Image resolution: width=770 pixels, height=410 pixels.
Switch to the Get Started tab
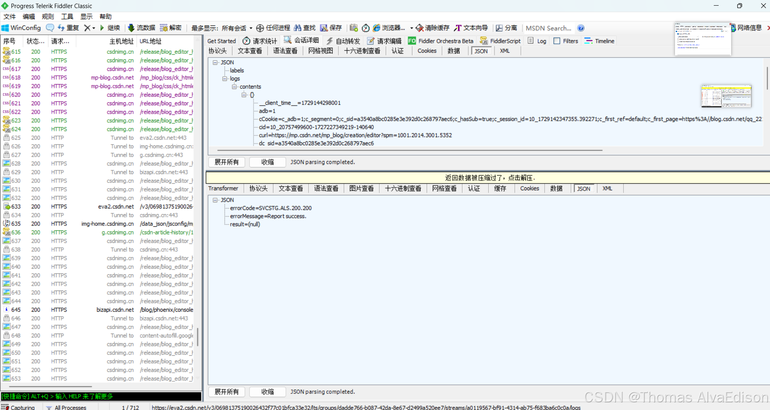pyautogui.click(x=222, y=41)
